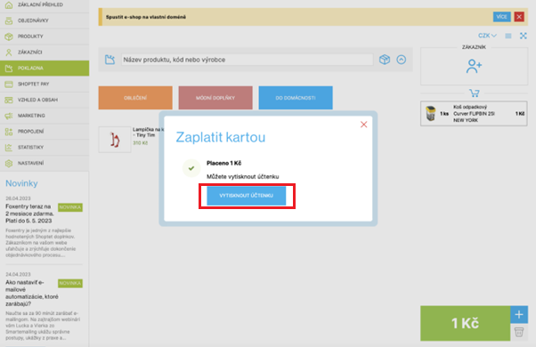
Task: Open Zákazníci section
Action: (45, 52)
